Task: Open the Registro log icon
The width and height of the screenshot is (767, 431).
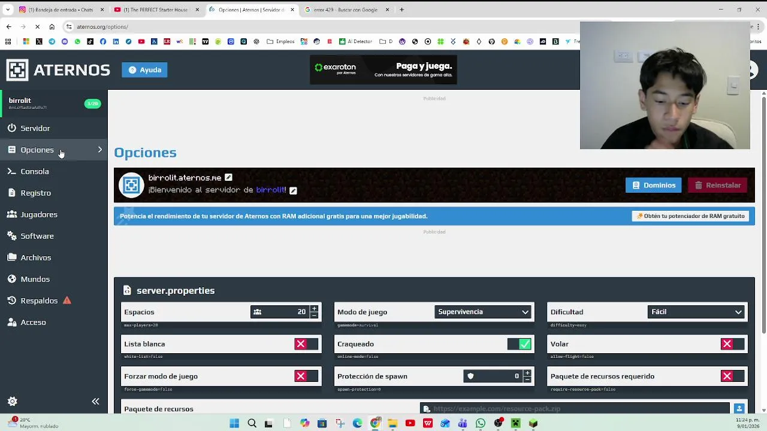Action: coord(12,193)
